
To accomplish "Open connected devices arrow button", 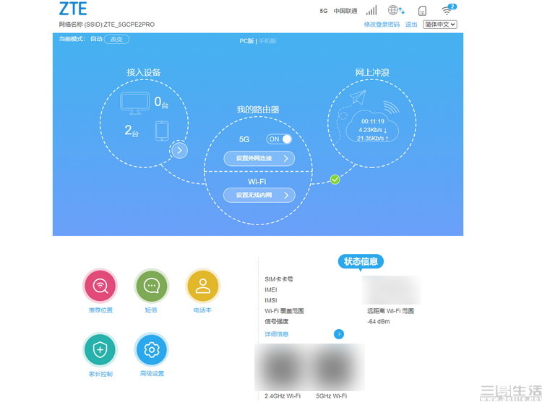I will pyautogui.click(x=179, y=150).
